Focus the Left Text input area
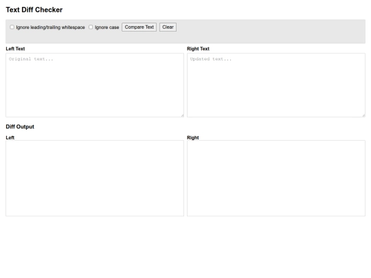Image resolution: width=371 pixels, height=278 pixels. [95, 85]
